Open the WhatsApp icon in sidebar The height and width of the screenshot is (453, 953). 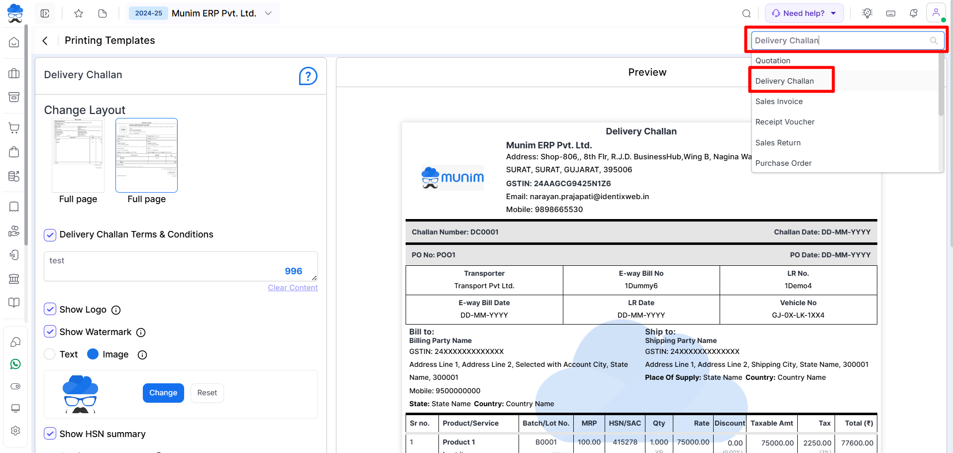point(15,364)
